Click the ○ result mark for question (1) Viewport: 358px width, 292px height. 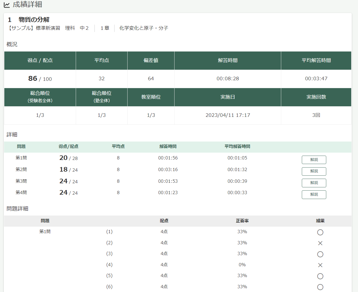(320, 232)
